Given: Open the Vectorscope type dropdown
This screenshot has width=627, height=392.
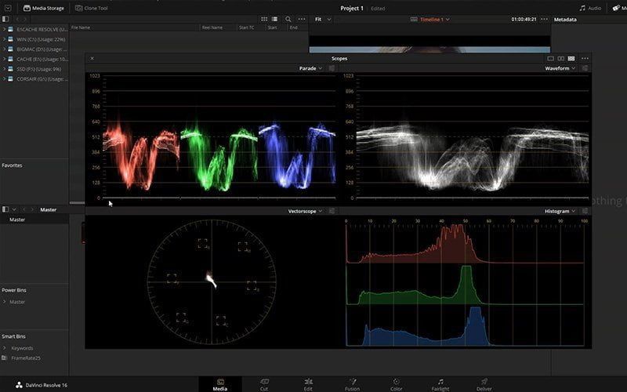Looking at the screenshot, I should click(305, 211).
